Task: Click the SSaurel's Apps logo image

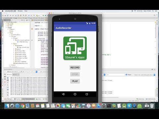Action: pyautogui.click(x=75, y=48)
